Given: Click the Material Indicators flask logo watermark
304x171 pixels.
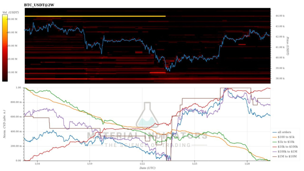Looking at the screenshot, I should [x=147, y=115].
